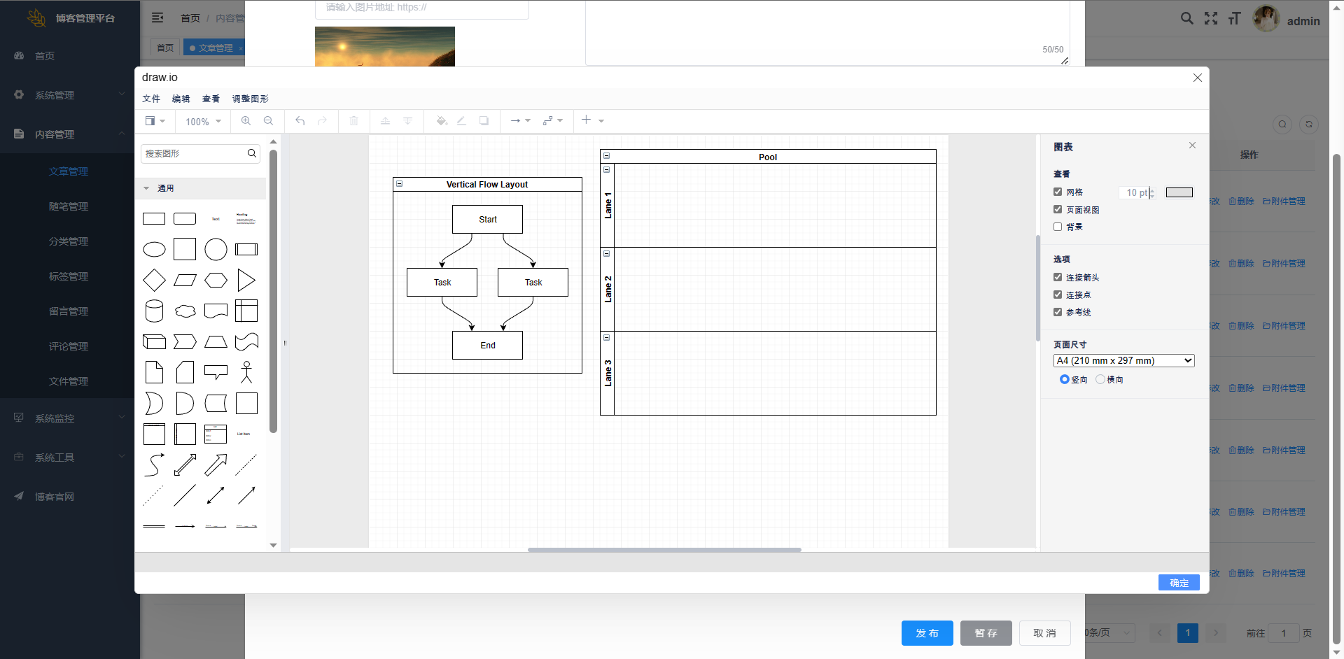Click the fill color bucket icon
Screen dimensions: 1344x659
click(441, 121)
